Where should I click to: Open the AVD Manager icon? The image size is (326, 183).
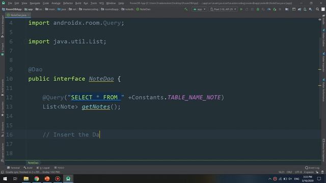pos(305,9)
